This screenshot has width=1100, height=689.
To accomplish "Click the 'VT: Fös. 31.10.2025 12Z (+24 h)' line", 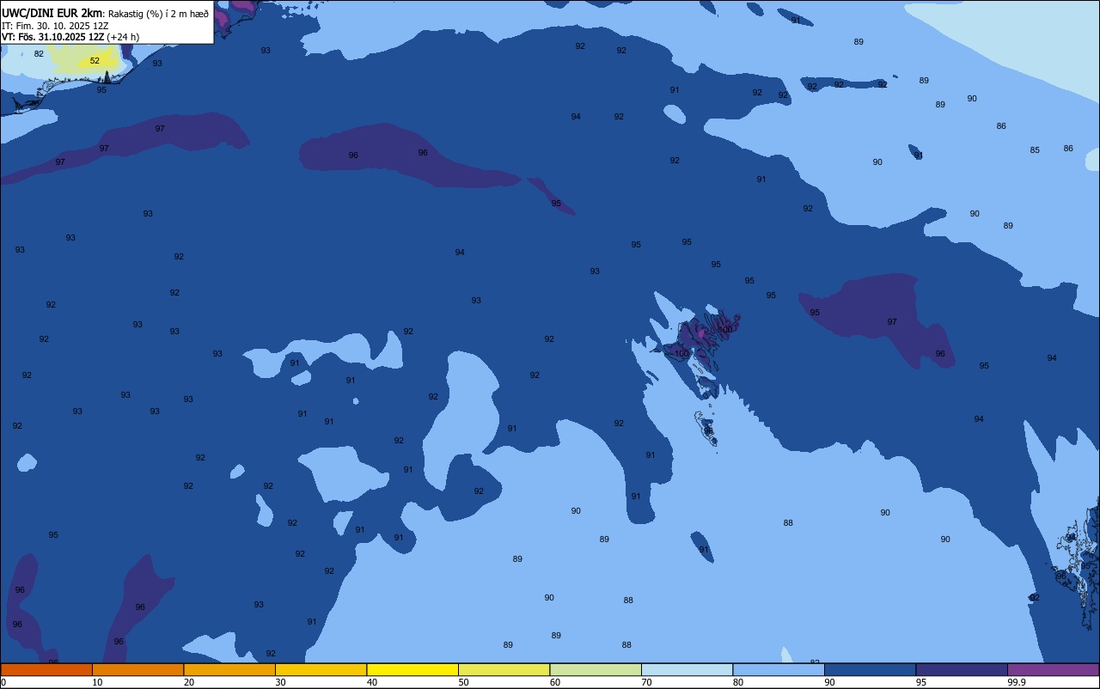I will click(x=70, y=37).
